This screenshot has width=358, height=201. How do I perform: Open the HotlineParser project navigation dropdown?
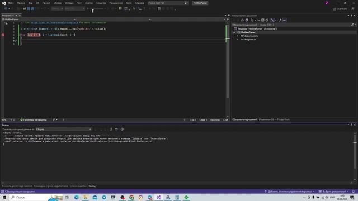point(39,20)
